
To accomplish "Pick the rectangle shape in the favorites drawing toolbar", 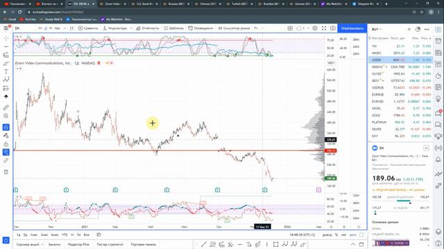I will [x=275, y=244].
